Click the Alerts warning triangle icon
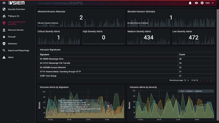219x123 pixels. tap(4, 57)
